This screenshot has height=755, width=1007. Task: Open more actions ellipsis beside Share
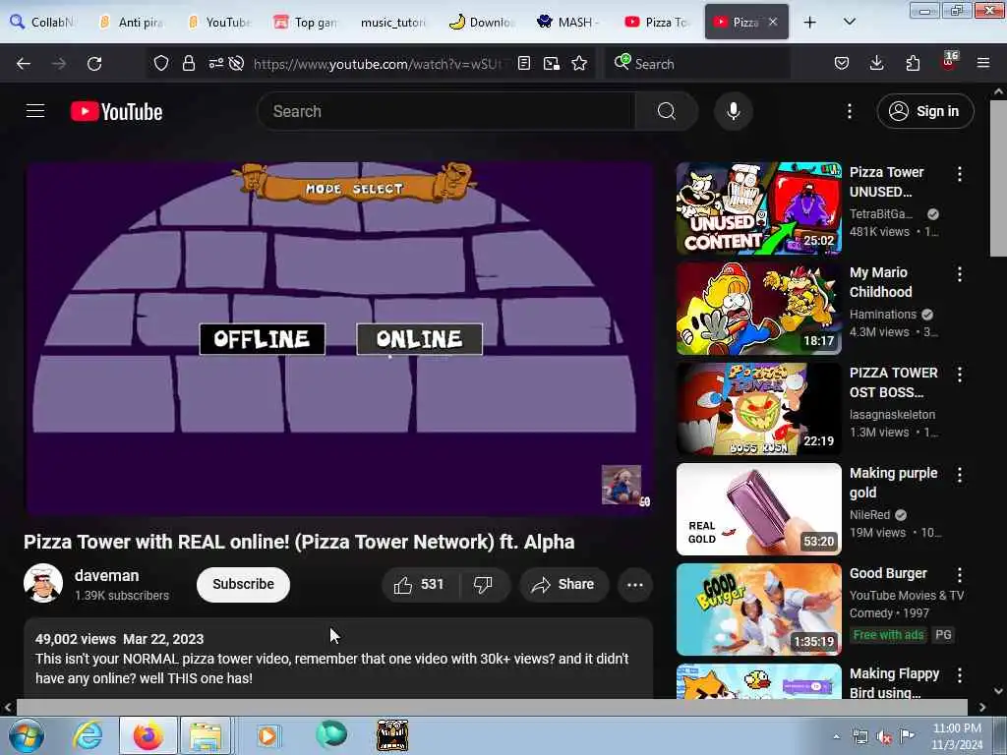pyautogui.click(x=635, y=584)
